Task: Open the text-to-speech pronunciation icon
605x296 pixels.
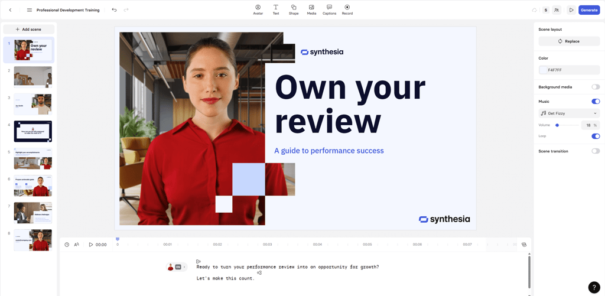Action: [x=76, y=245]
